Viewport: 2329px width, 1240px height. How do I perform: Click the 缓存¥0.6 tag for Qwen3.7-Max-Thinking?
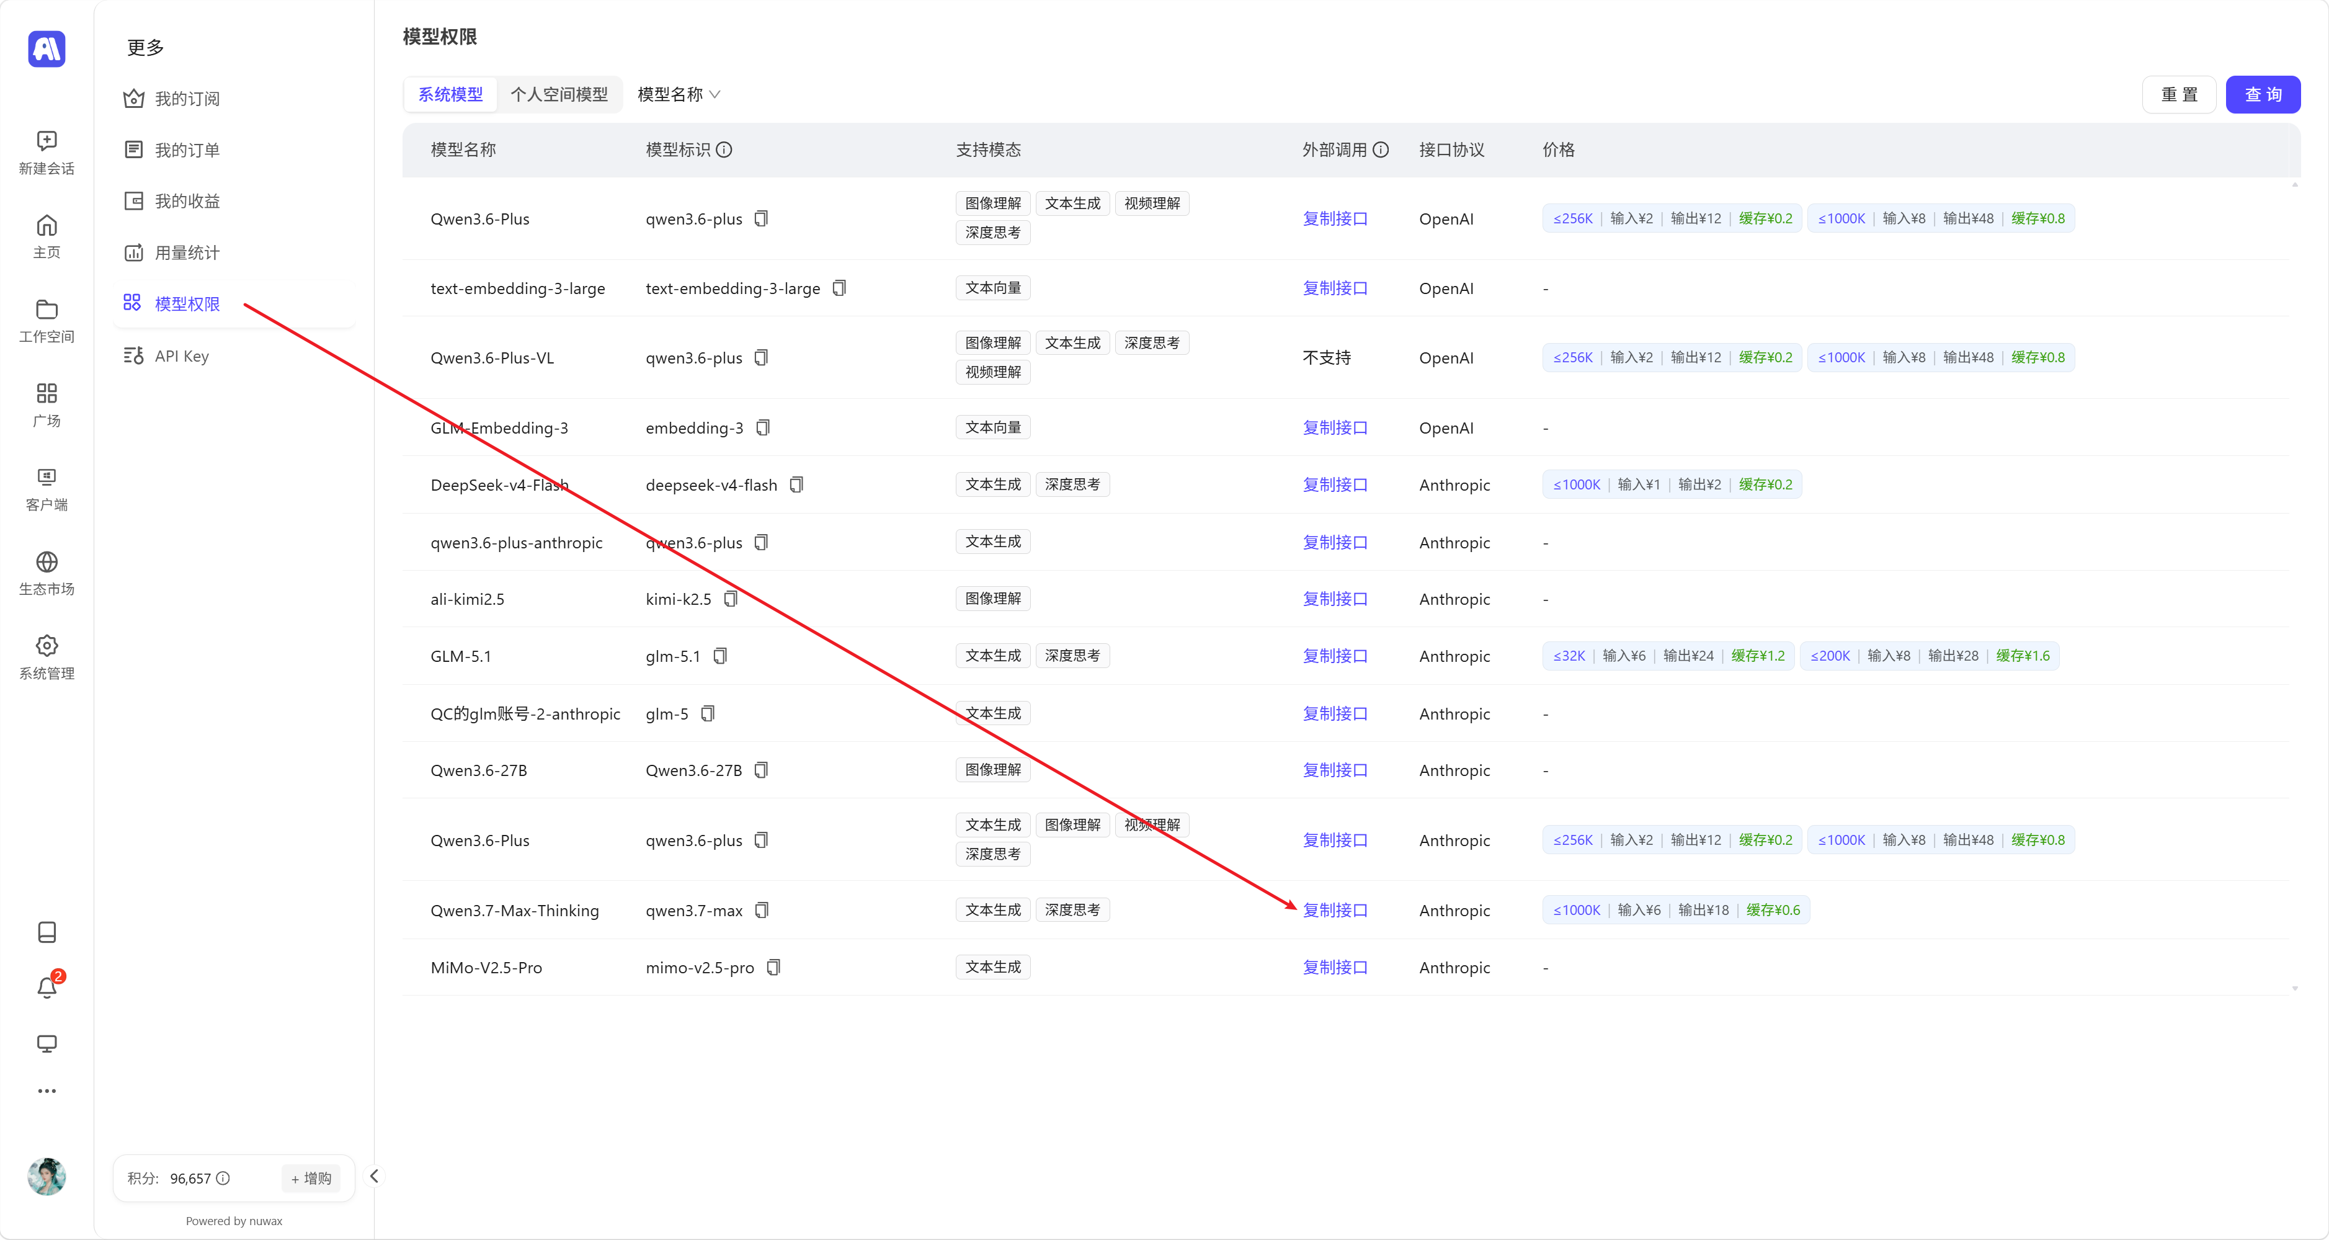tap(1772, 910)
